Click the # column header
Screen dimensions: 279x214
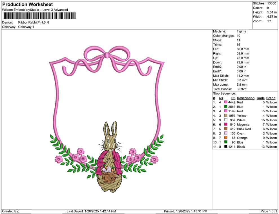click(x=214, y=98)
